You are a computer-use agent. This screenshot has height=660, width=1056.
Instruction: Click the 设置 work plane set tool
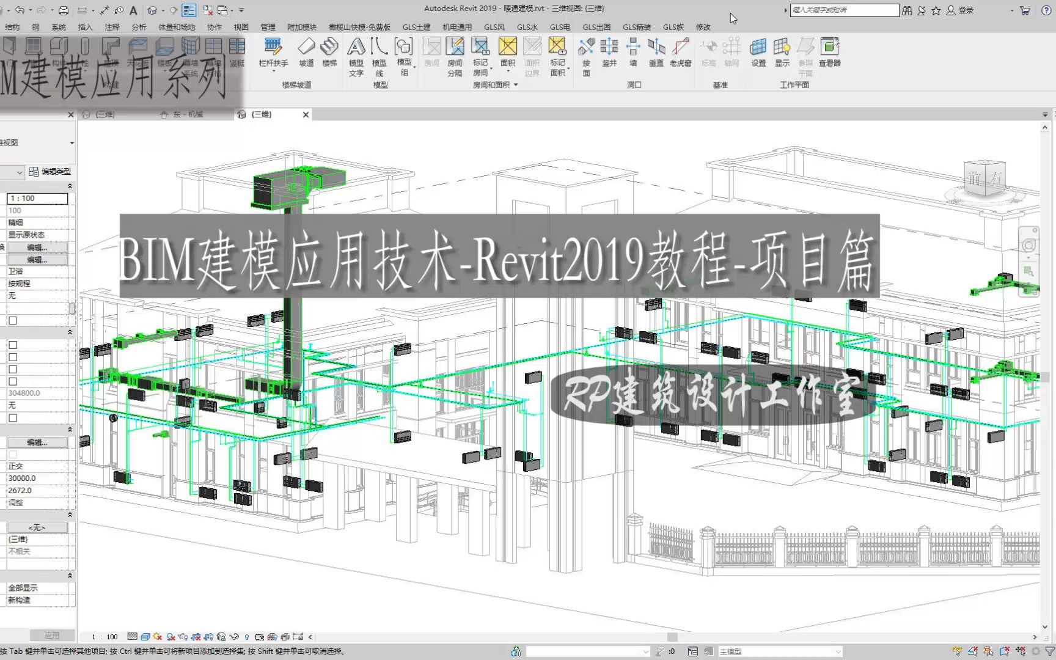pyautogui.click(x=758, y=51)
